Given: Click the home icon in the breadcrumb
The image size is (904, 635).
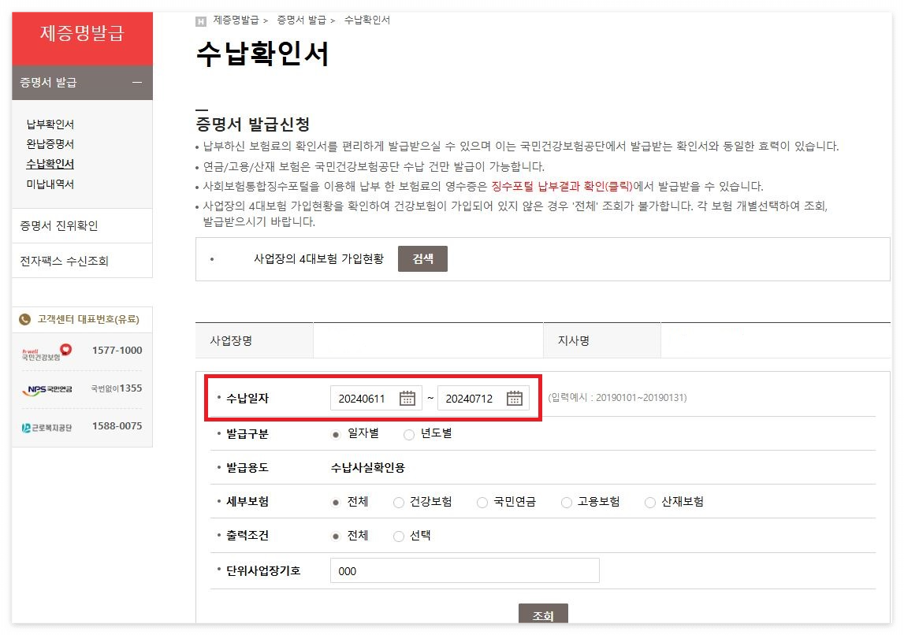Looking at the screenshot, I should tap(201, 20).
